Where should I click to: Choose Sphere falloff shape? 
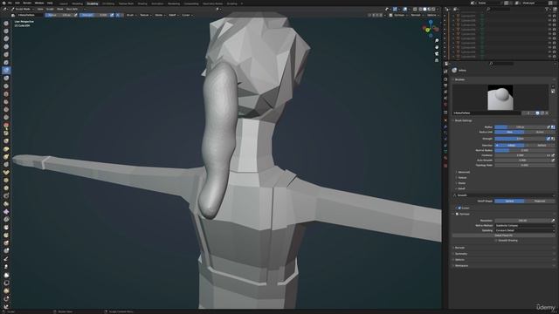click(509, 201)
